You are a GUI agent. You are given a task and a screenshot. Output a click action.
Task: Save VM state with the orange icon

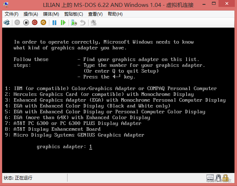pyautogui.click(x=44, y=23)
